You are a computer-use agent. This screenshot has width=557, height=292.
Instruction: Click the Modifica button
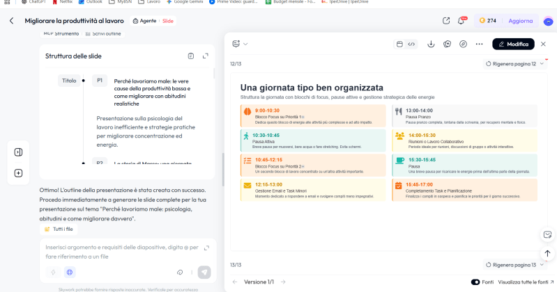(513, 44)
